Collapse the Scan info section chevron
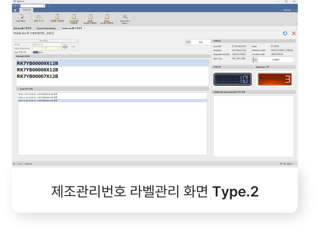This screenshot has height=231, width=317. point(18,89)
